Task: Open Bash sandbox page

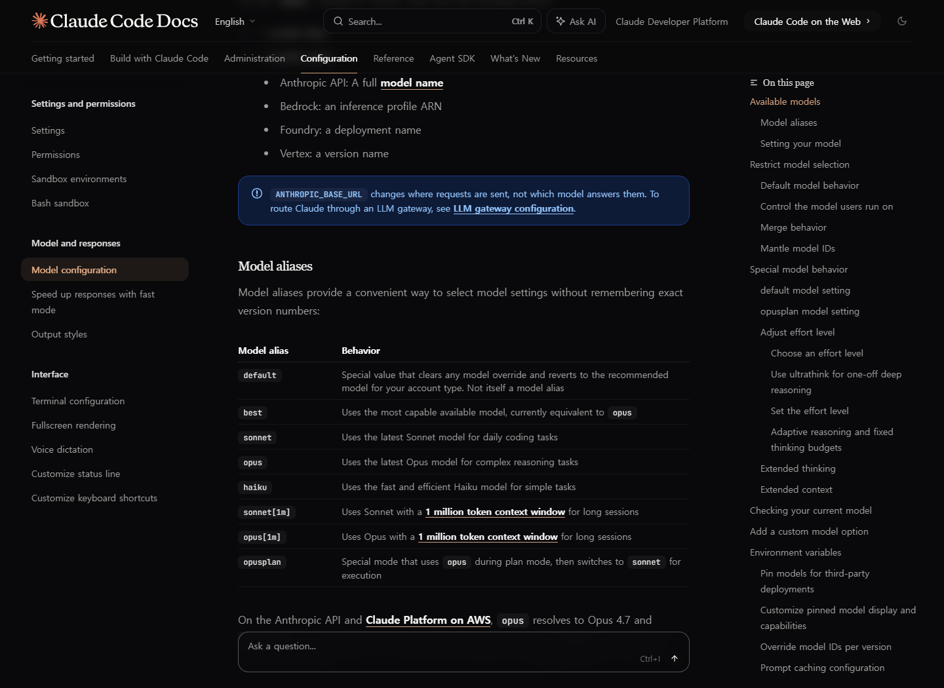Action: coord(60,203)
